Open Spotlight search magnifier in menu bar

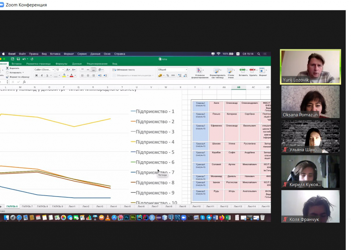[258, 54]
